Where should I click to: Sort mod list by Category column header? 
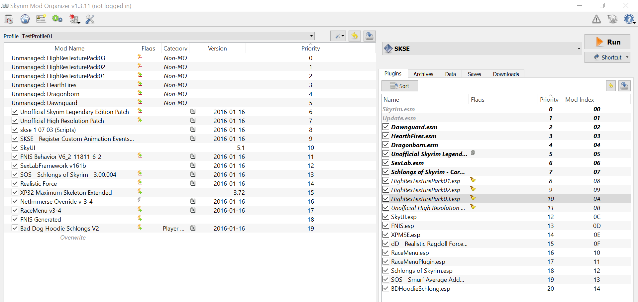[175, 49]
